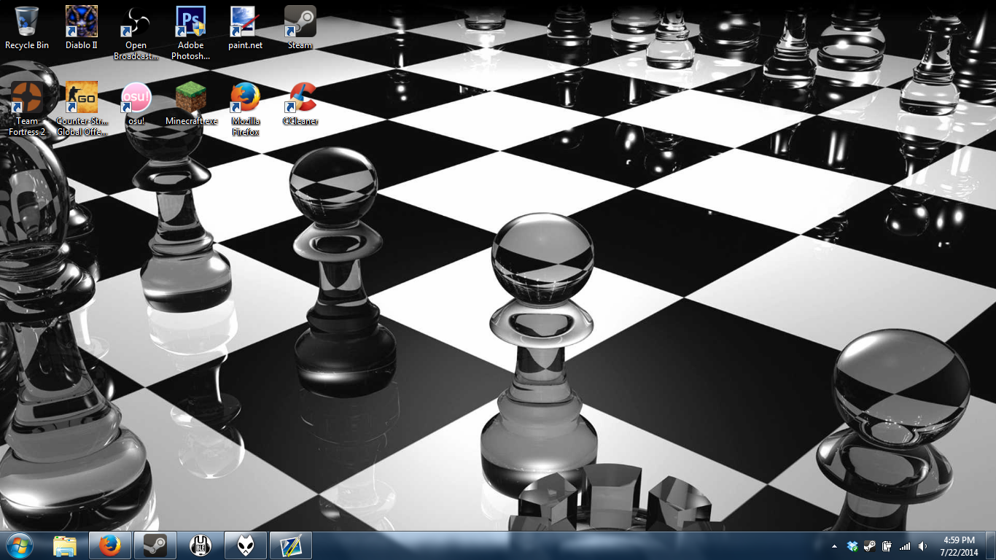Select the Diablo II desktop shortcut

pyautogui.click(x=82, y=28)
